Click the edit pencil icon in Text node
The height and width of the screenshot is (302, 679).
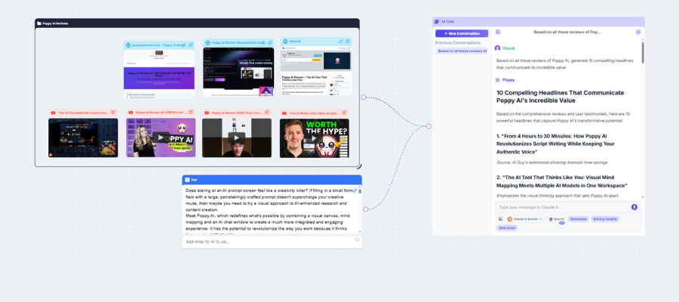click(x=355, y=190)
